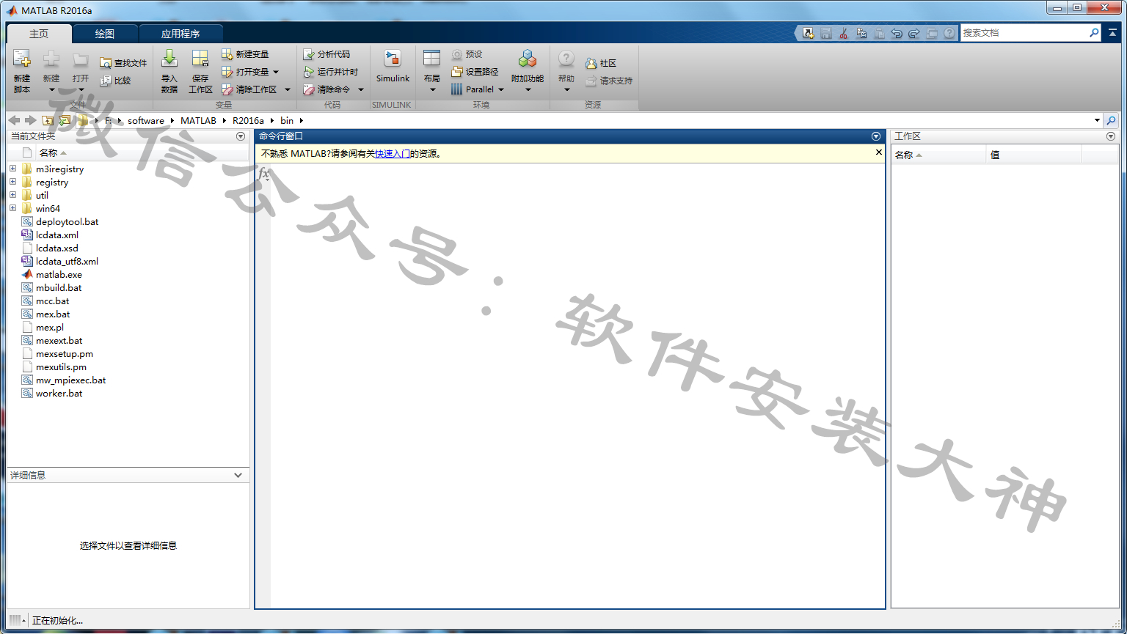Open the 当前文件夹 panel actions menu
1127x634 pixels.
point(241,136)
